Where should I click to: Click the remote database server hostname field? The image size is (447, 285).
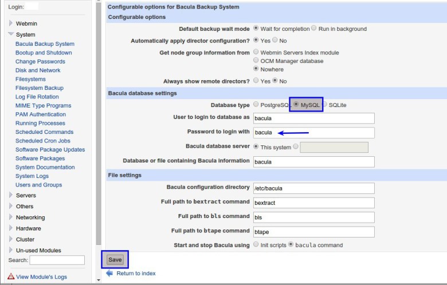(334, 147)
